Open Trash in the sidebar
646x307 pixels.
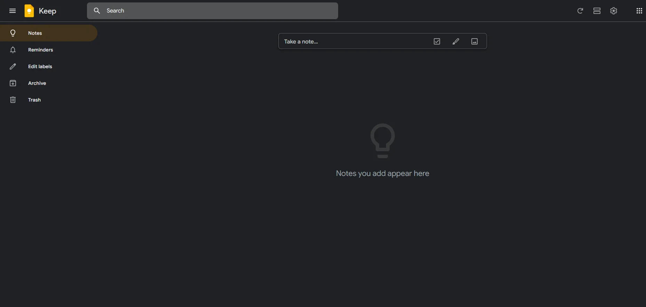(49, 100)
